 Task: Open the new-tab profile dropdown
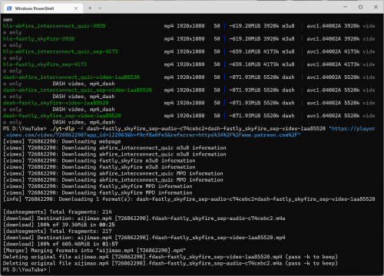click(x=100, y=8)
